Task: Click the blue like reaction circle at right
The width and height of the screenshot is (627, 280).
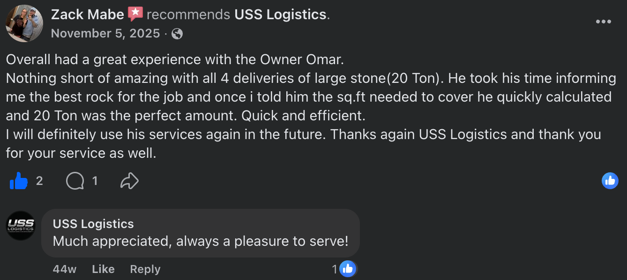Action: [x=610, y=181]
